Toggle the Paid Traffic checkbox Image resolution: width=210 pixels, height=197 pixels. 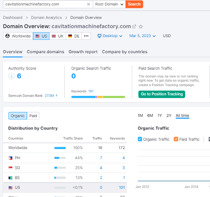(176, 139)
